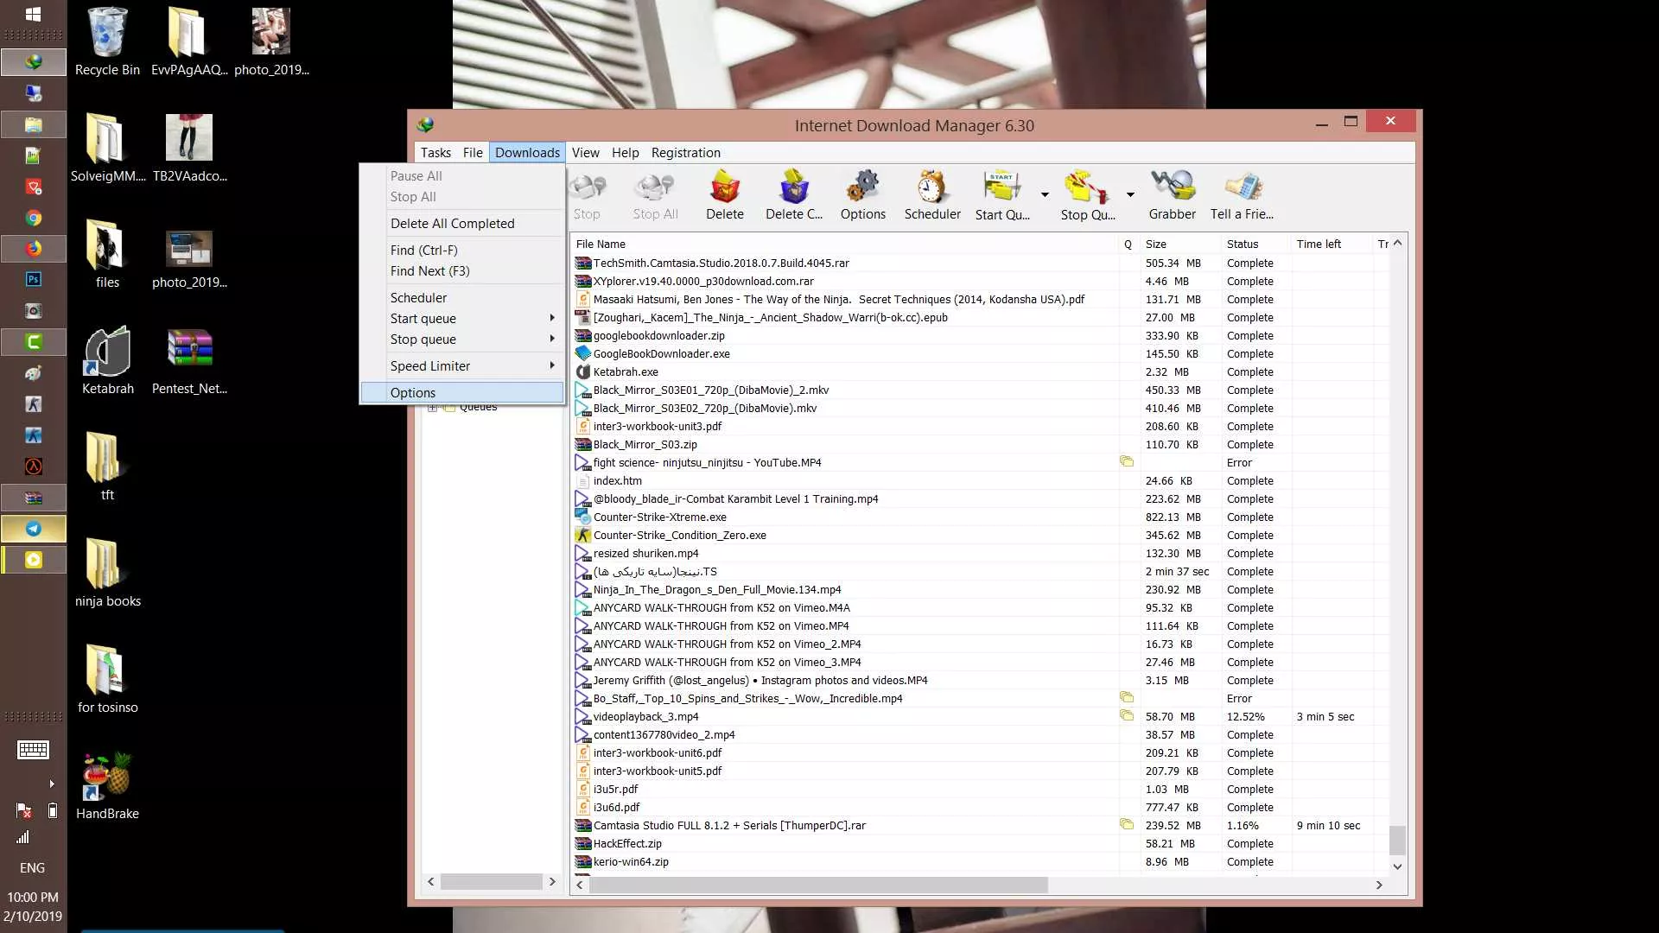Open the Grabber toolbar icon
The height and width of the screenshot is (933, 1659).
tap(1172, 195)
